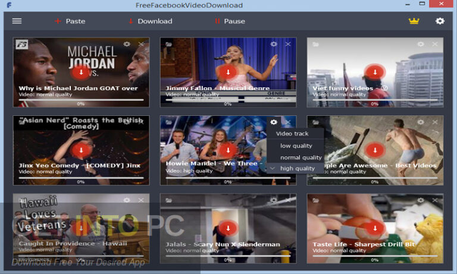Screen dimensions: 457x274
Task: Open settings gear on Jimmy Fallon video
Action: coord(274,44)
